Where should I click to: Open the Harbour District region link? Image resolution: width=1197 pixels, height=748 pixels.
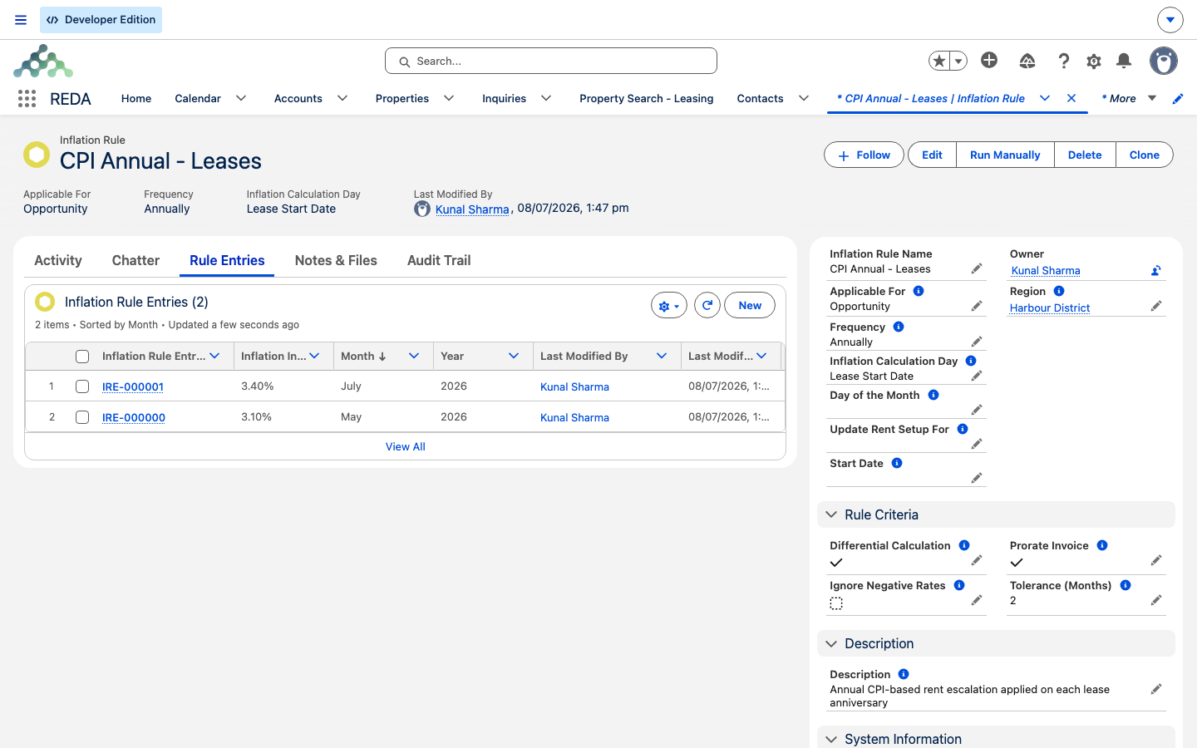pos(1050,308)
